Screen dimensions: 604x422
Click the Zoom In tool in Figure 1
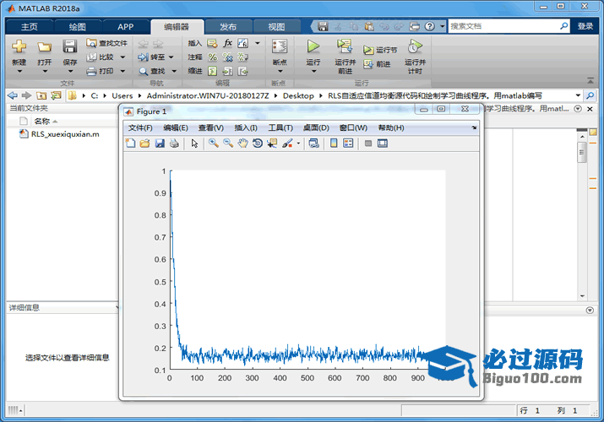tap(214, 143)
